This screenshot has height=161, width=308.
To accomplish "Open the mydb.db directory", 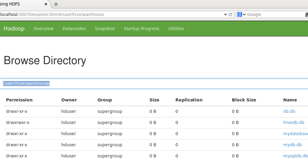I will [293, 145].
